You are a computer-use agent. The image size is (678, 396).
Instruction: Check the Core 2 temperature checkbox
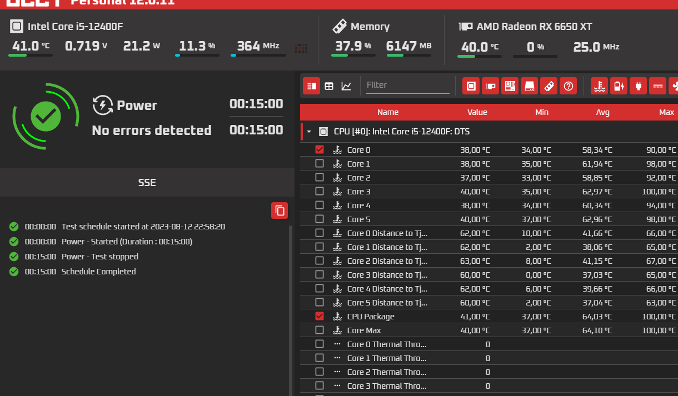point(320,177)
